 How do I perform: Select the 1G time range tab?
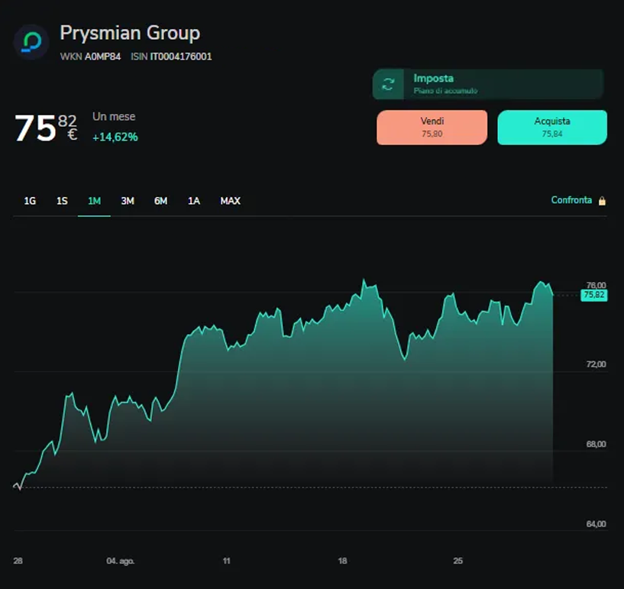coord(30,201)
